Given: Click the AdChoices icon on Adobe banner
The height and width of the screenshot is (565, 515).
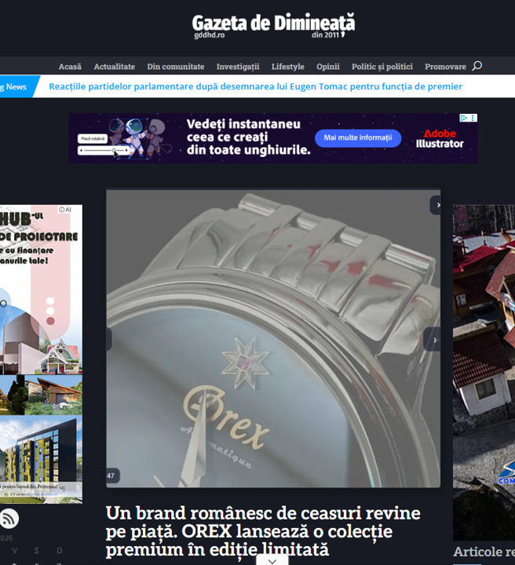Looking at the screenshot, I should point(463,118).
